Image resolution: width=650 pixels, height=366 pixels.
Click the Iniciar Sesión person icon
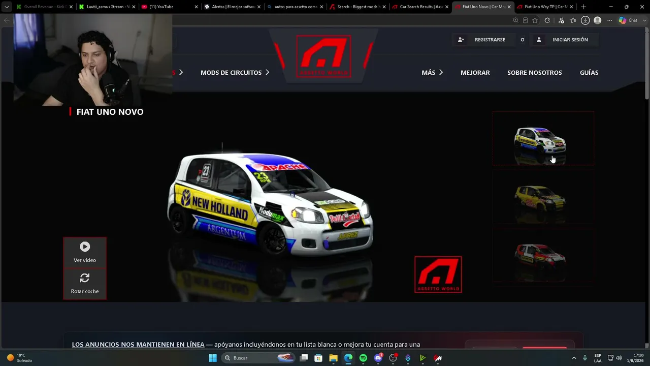tap(539, 40)
